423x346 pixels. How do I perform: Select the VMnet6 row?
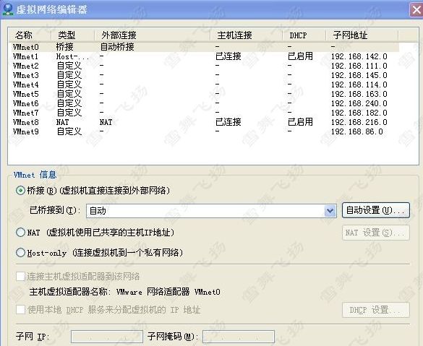[x=204, y=103]
